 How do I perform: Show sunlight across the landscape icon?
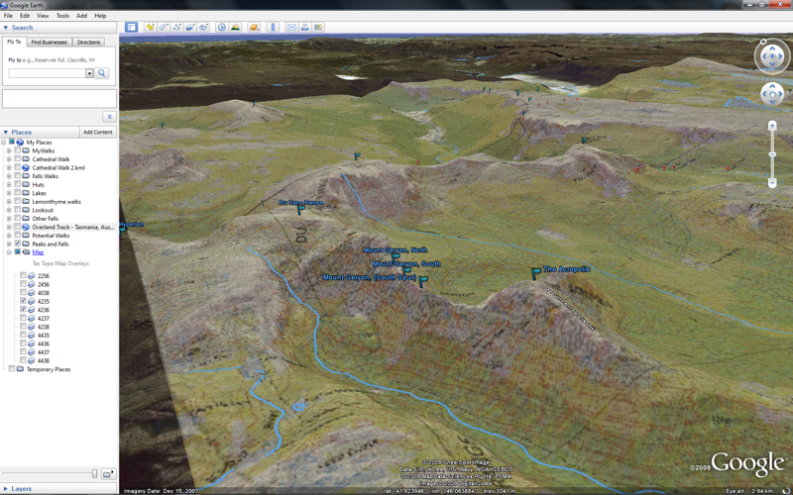point(235,28)
